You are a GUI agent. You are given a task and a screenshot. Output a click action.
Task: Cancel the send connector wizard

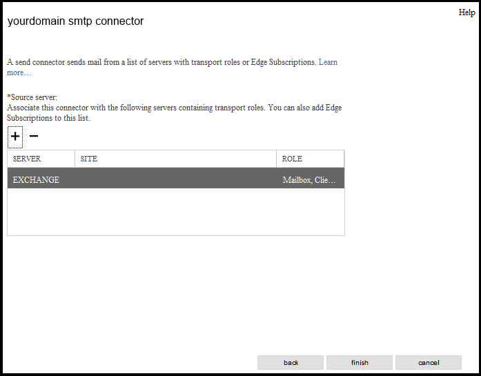point(429,362)
